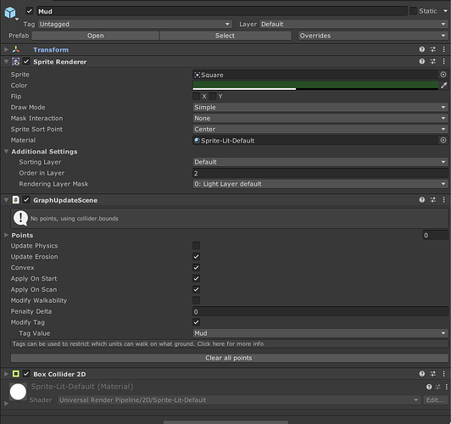The width and height of the screenshot is (451, 424).
Task: Toggle the Modify Walkability checkbox
Action: (x=196, y=300)
